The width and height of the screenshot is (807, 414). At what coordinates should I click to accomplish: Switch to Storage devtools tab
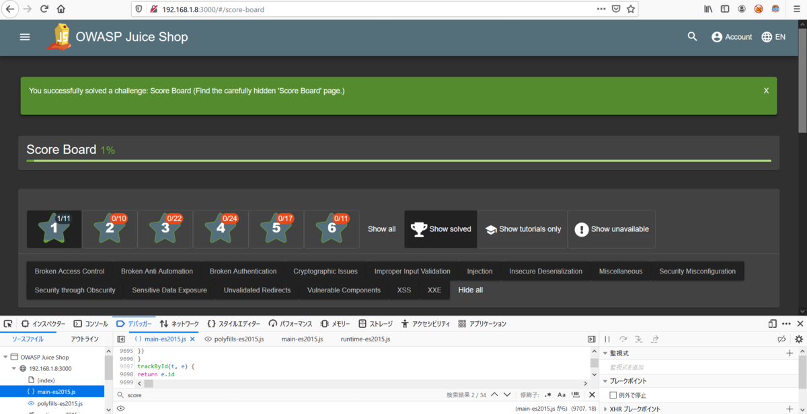(x=376, y=323)
